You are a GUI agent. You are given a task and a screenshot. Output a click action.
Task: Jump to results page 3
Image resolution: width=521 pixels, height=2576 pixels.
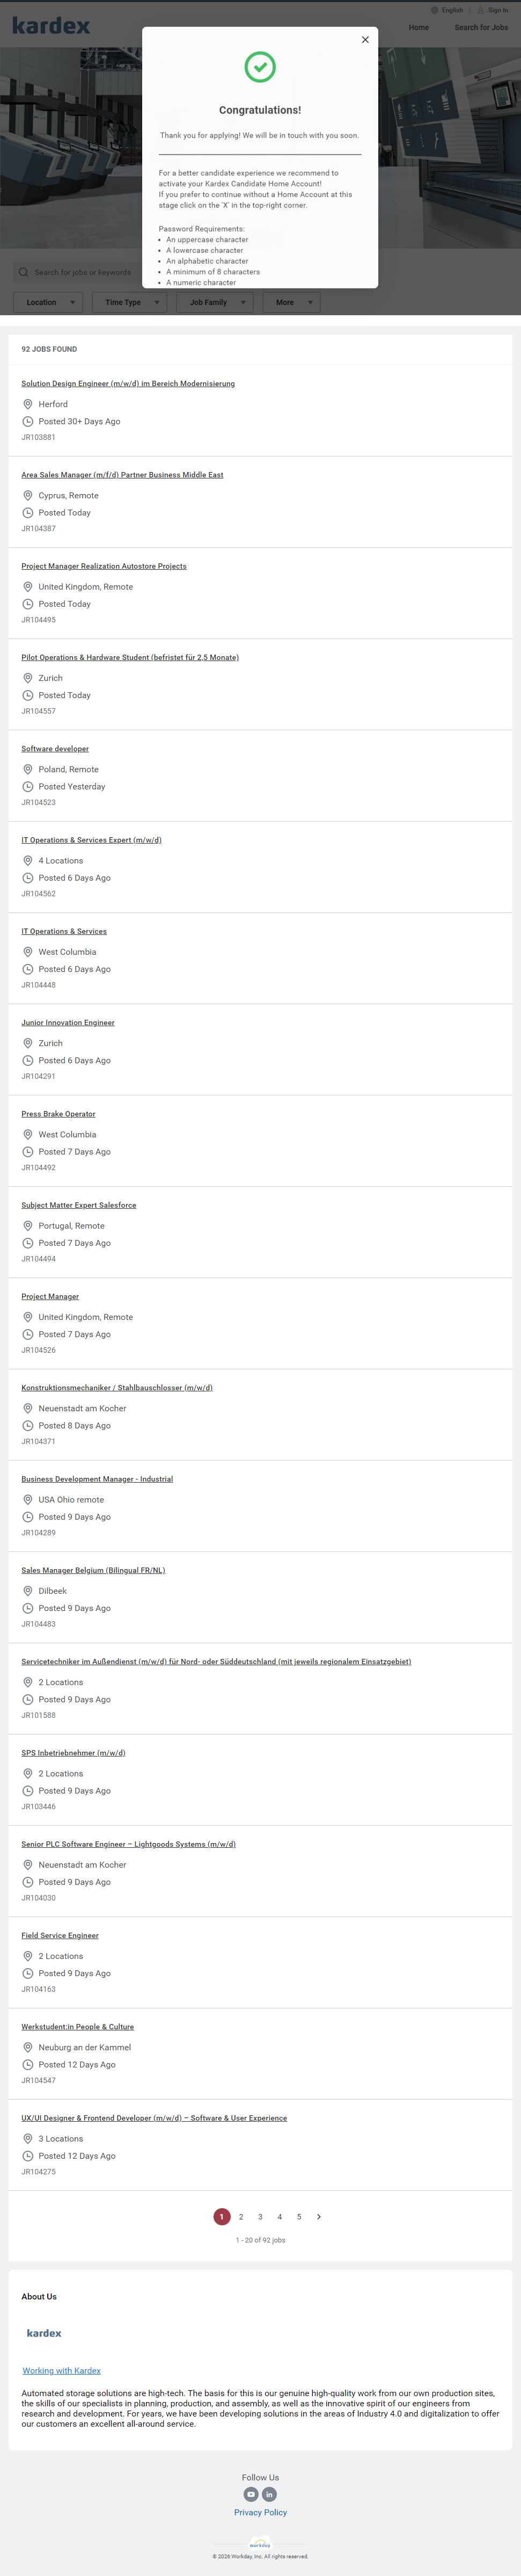pos(260,2217)
